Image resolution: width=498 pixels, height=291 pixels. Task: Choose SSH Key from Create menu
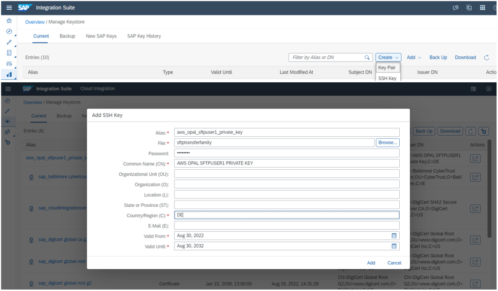point(388,78)
